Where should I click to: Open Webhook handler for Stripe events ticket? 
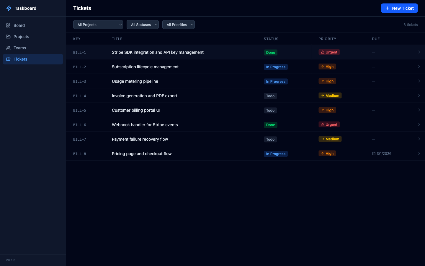145,125
